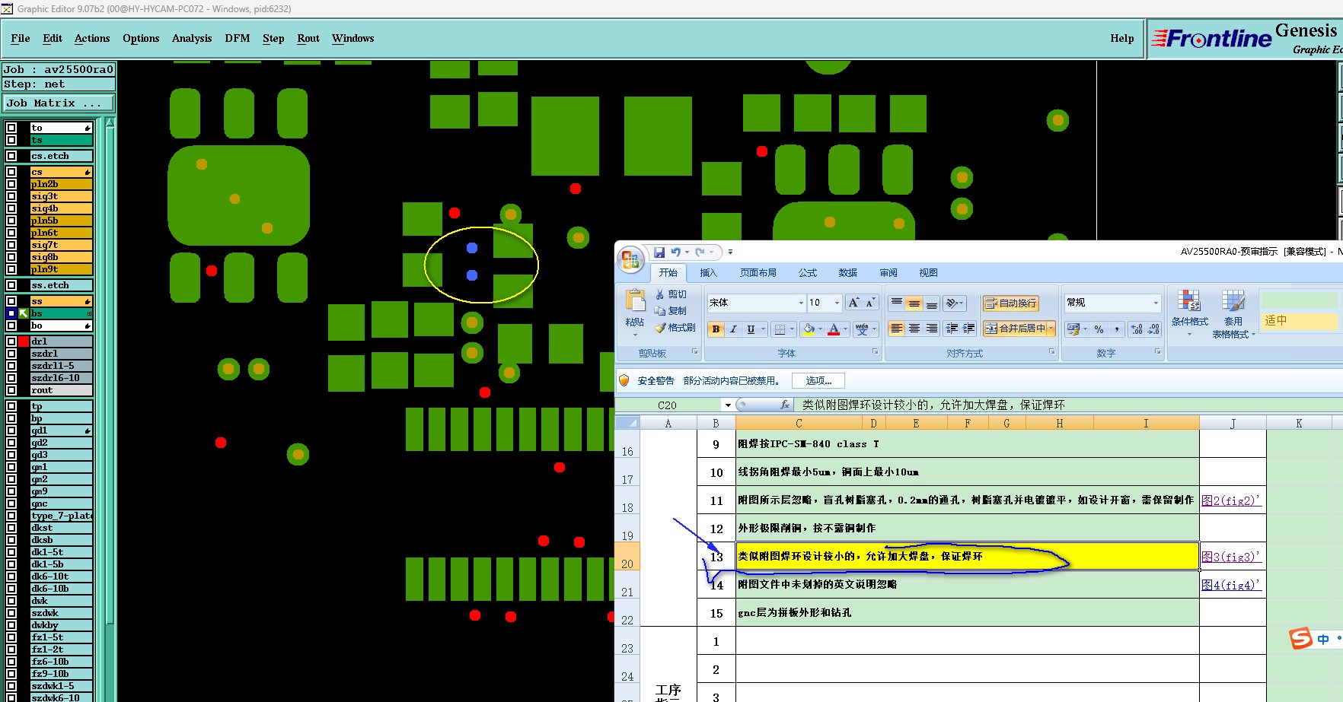The image size is (1343, 702).
Task: Apply red font color
Action: point(834,329)
